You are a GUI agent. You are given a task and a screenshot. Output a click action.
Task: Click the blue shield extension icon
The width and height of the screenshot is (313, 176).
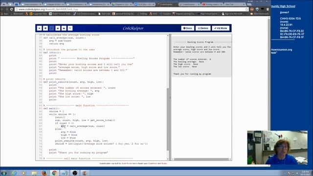pos(257,9)
